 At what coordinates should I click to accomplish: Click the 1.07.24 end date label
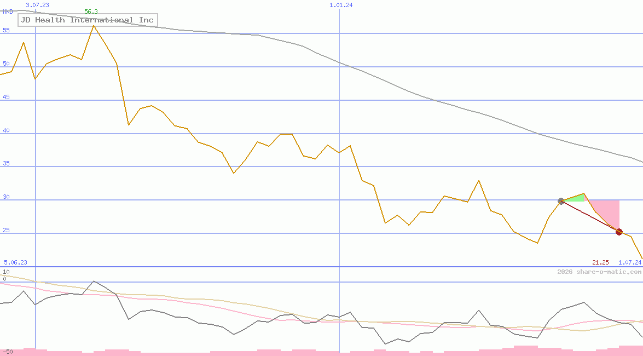tap(630, 262)
